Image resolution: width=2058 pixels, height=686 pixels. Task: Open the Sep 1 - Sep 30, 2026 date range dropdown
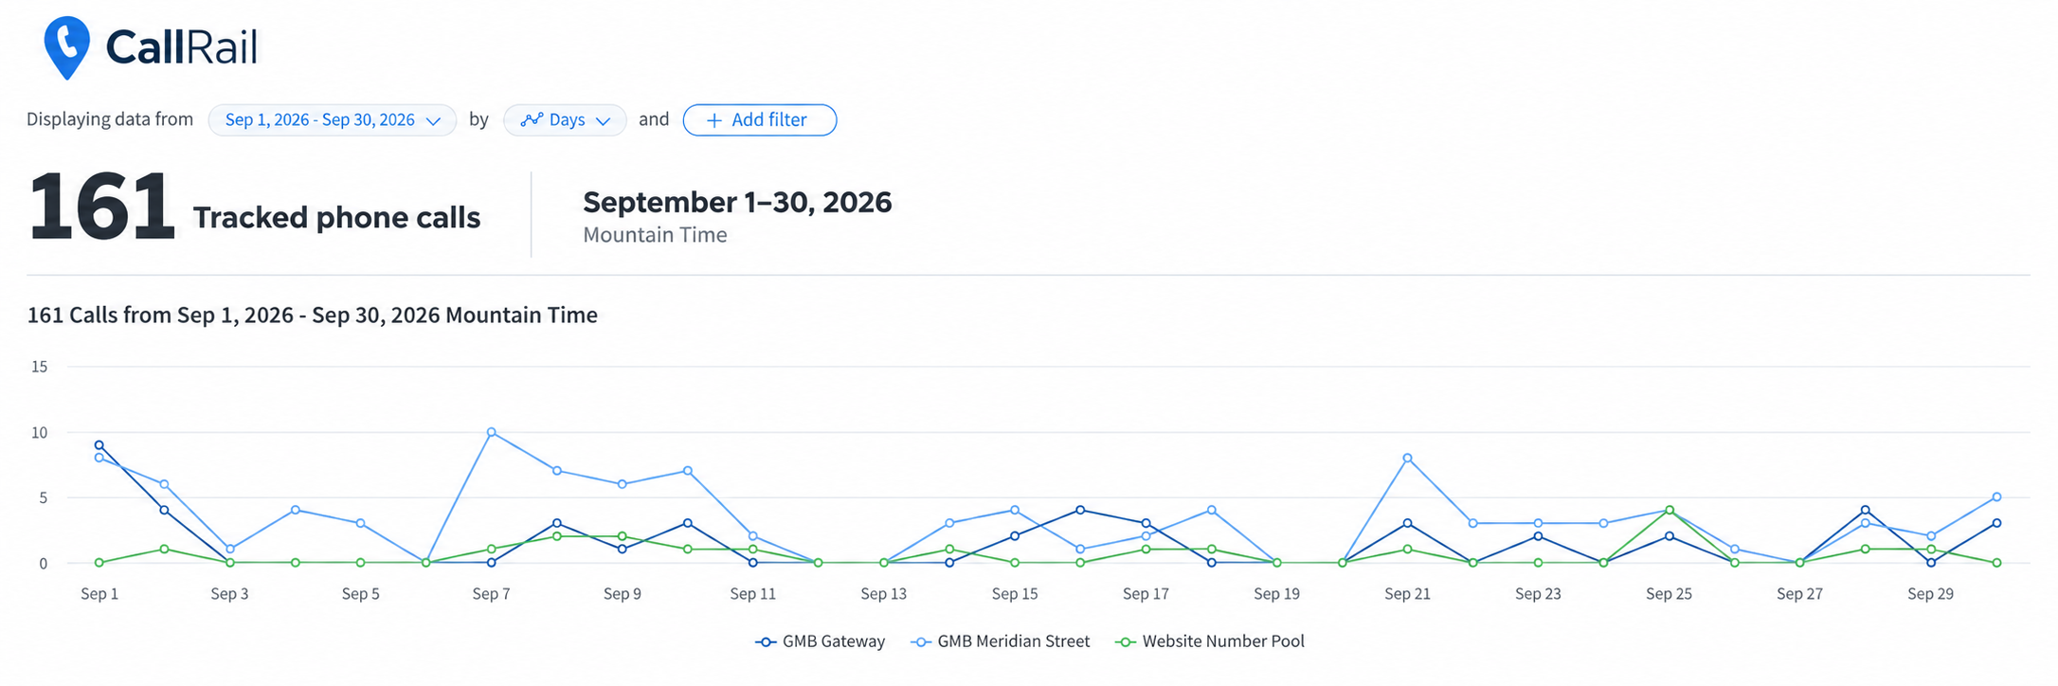click(333, 120)
